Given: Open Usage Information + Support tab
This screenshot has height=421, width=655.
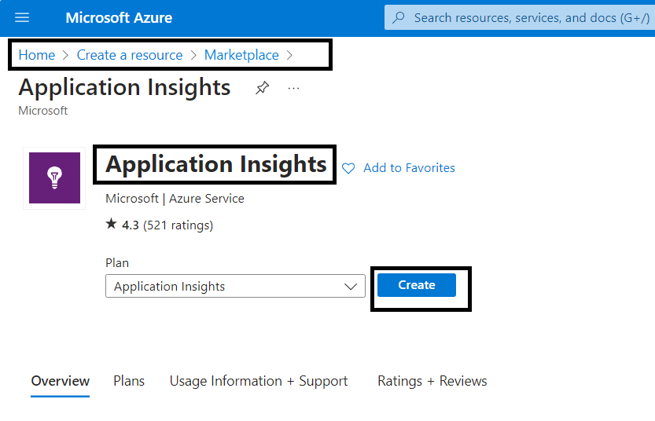Looking at the screenshot, I should [259, 381].
